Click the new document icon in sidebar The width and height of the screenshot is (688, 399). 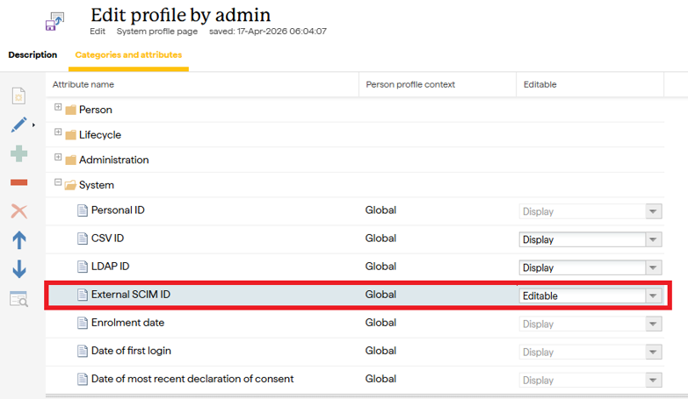point(18,96)
